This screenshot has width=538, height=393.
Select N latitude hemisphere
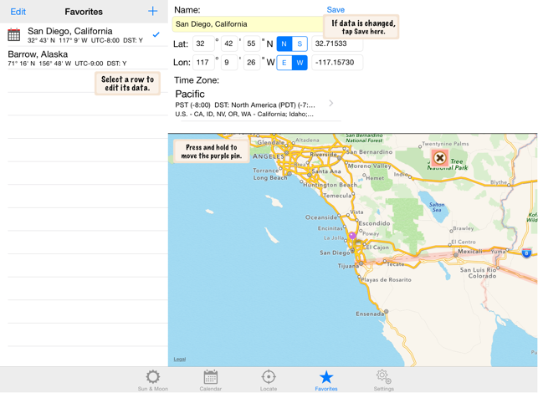pos(284,43)
